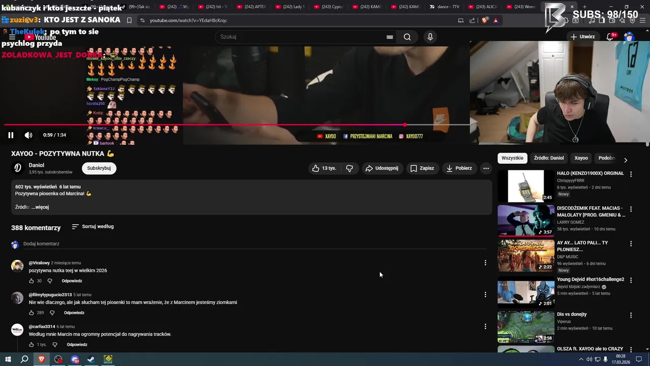Viewport: 650px width, 366px height.
Task: Share the video via Udostępnij
Action: (x=382, y=168)
